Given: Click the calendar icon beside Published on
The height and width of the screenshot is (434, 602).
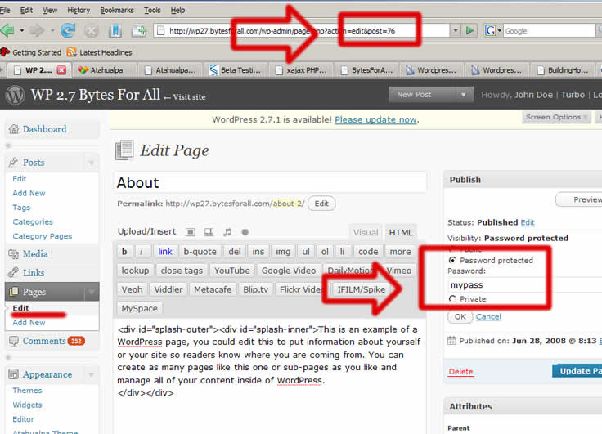Looking at the screenshot, I should [451, 340].
